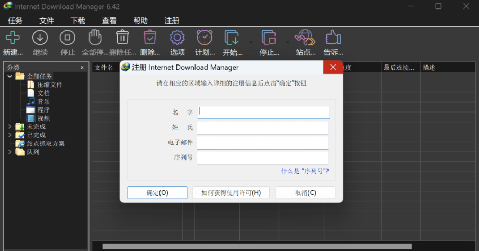This screenshot has width=479, height=251.
Task: Collapse the 全部任务 tree node
Action: point(10,76)
